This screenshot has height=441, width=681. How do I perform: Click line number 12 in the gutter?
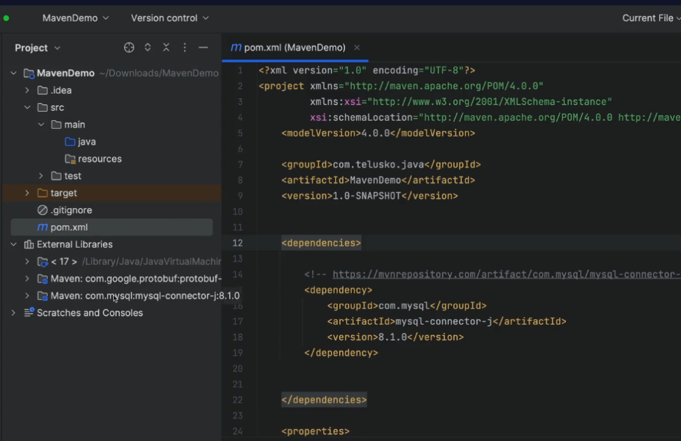237,243
